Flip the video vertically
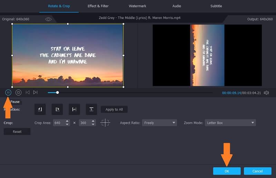276x178 pixels. coord(91,109)
